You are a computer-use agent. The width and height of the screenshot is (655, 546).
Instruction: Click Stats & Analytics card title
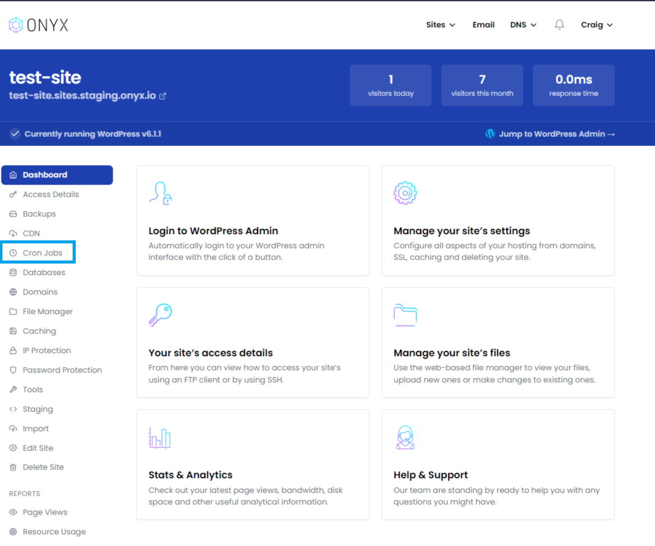tap(190, 475)
